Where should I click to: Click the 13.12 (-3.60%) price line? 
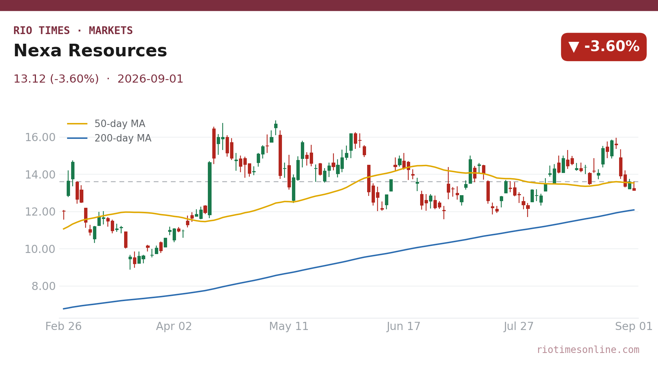[x=98, y=79]
